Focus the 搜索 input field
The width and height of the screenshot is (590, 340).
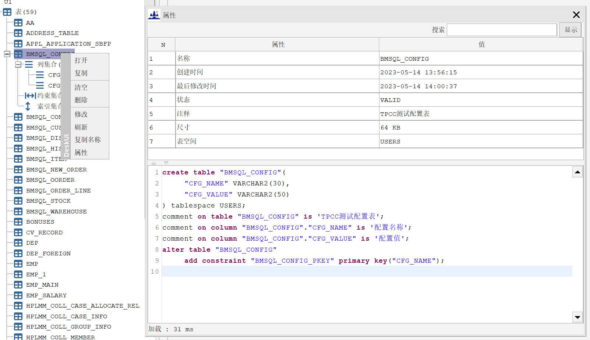[x=502, y=30]
